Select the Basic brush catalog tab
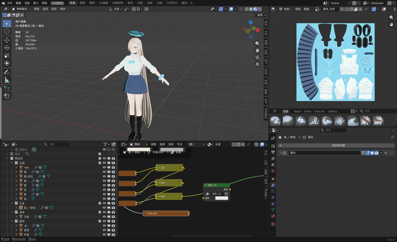This screenshot has width=397, height=242. point(298,111)
